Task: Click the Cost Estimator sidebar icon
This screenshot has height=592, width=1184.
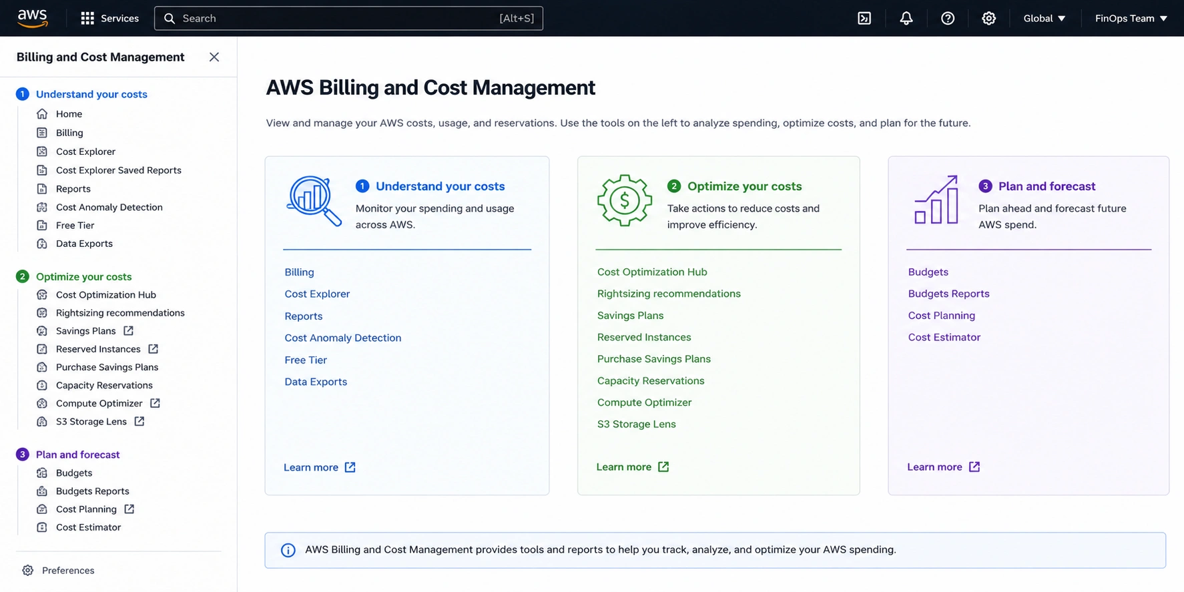Action: click(x=42, y=527)
